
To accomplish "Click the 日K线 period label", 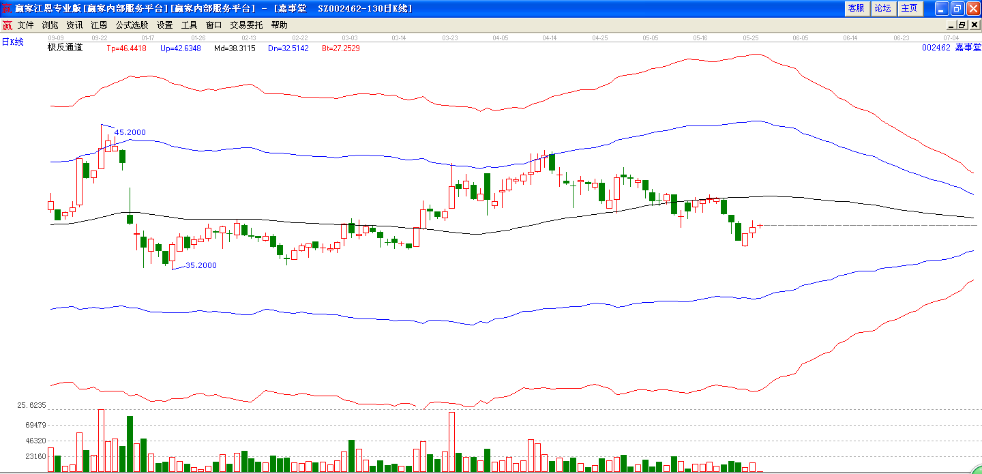I will coord(12,42).
